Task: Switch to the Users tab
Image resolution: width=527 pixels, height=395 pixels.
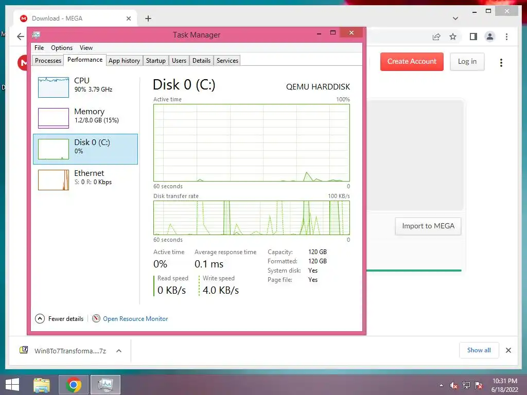Action: tap(179, 61)
